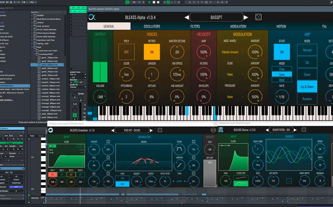The width and height of the screenshot is (333, 207).
Task: Click the BLEASS Granulizer logo icon
Action: pos(51,130)
